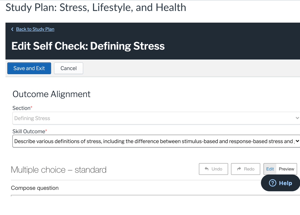
Task: Click the chevron beside Back to Study Plan
Action: point(12,29)
